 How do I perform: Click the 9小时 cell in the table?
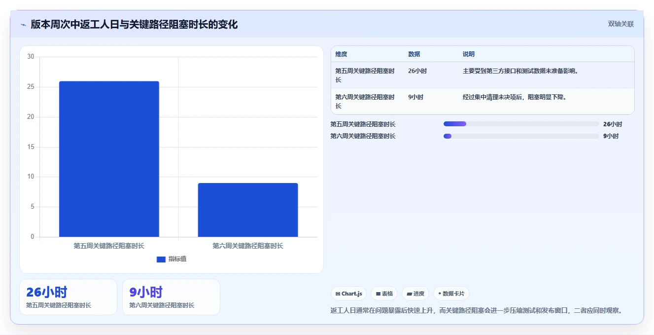pyautogui.click(x=415, y=97)
